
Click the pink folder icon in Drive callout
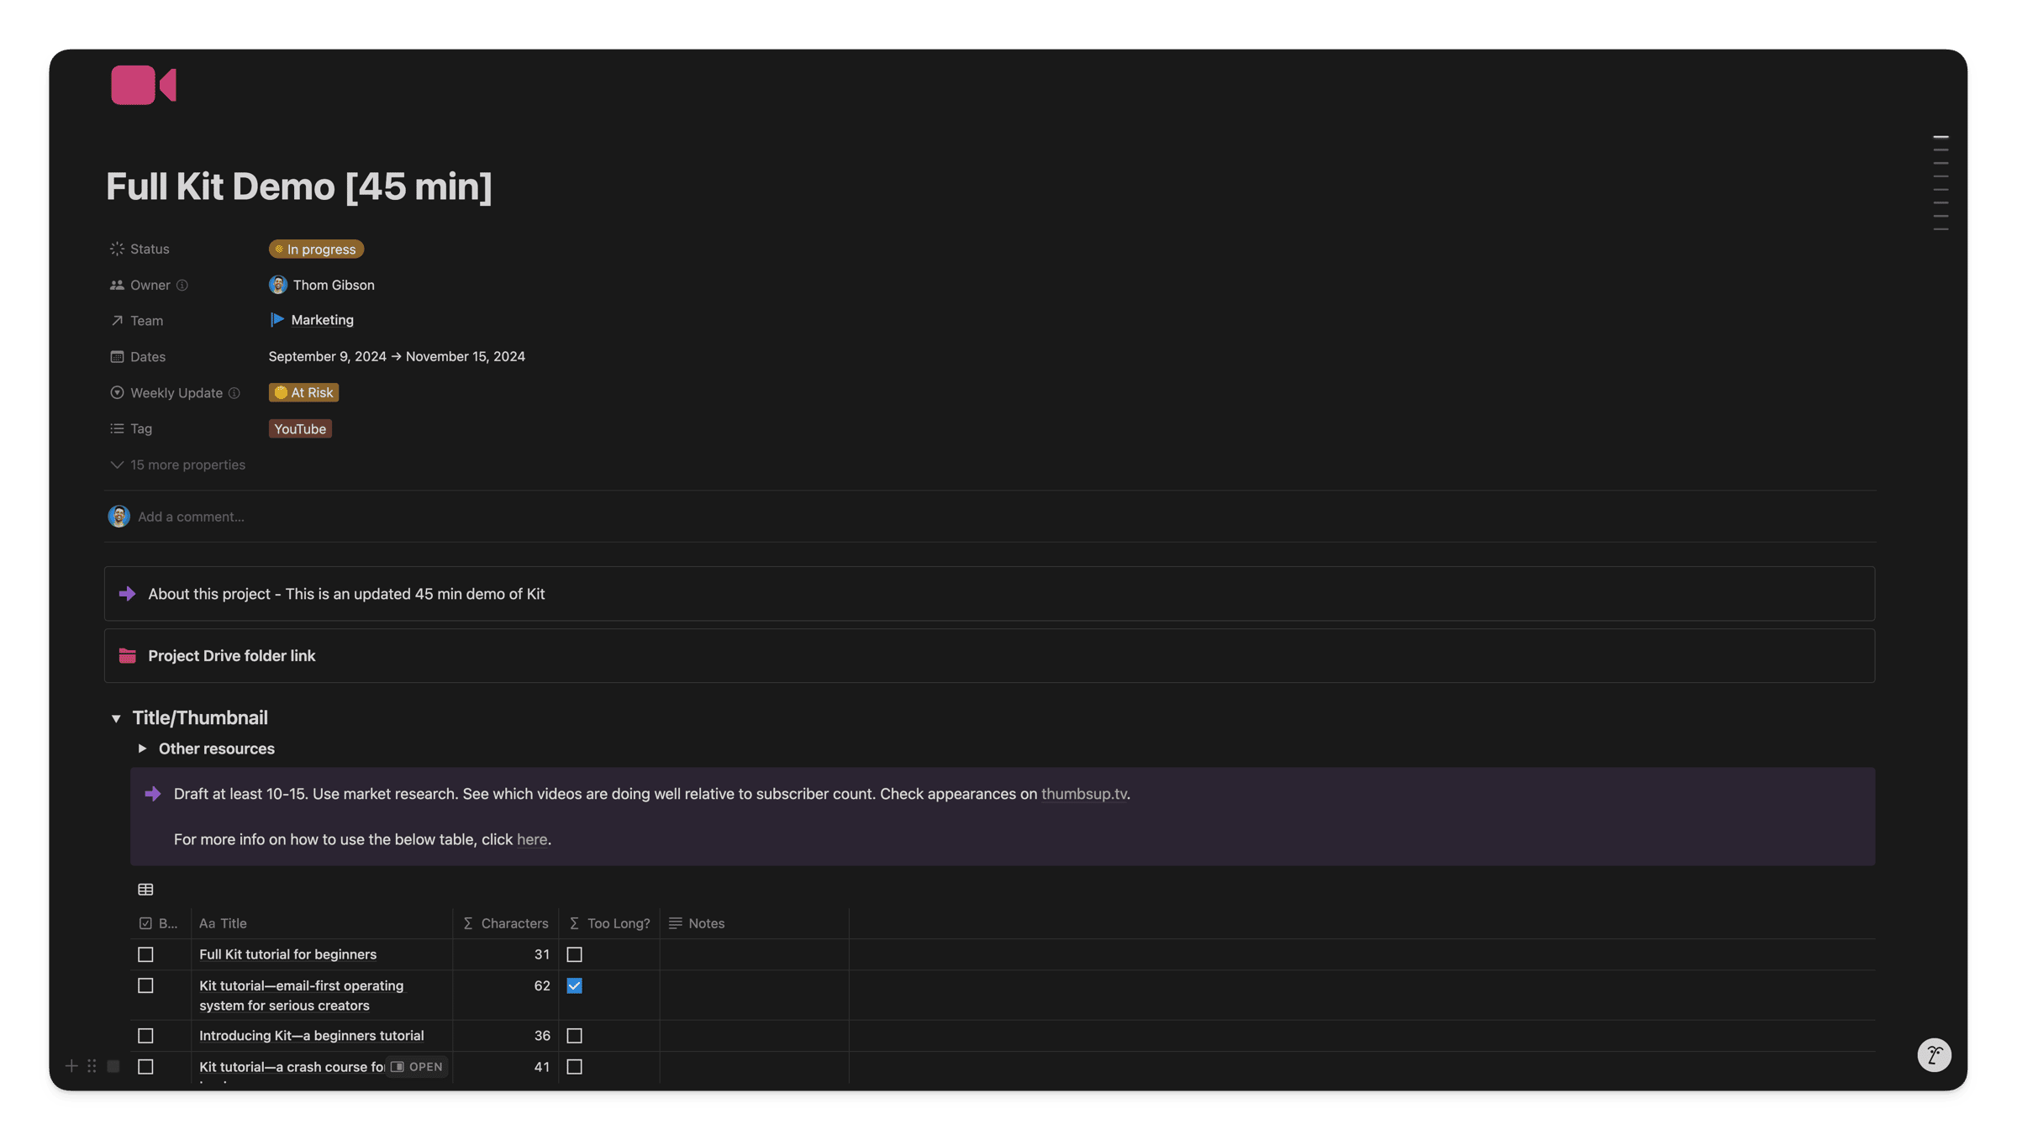127,656
